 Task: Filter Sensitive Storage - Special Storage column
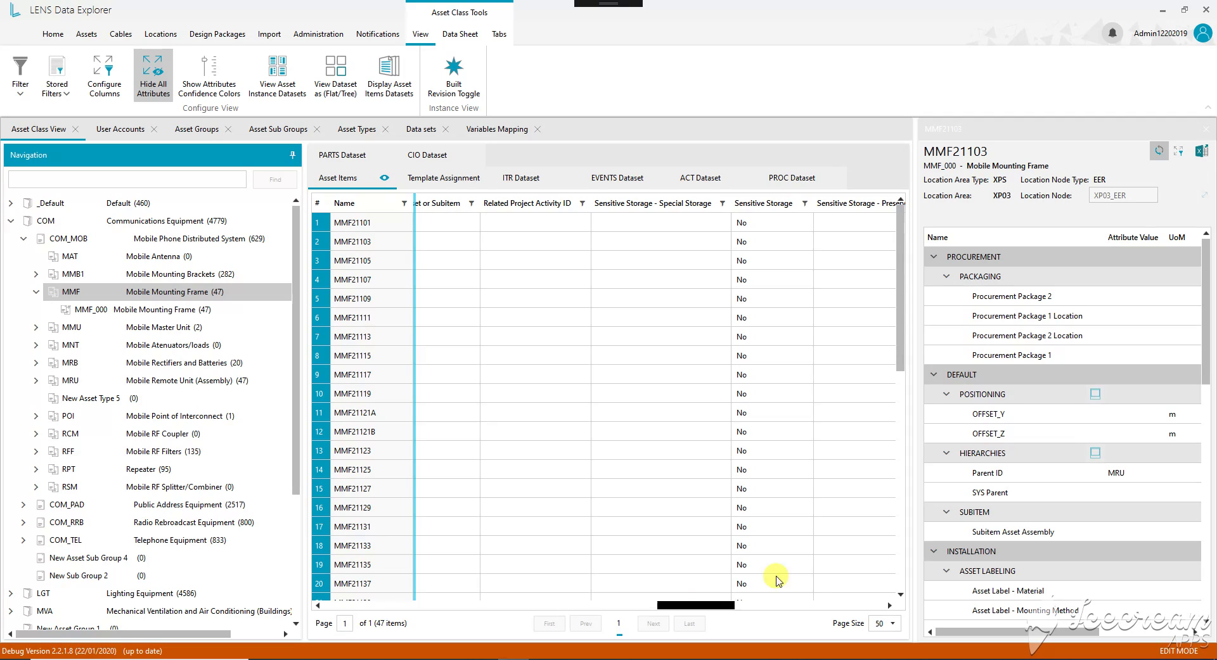722,203
